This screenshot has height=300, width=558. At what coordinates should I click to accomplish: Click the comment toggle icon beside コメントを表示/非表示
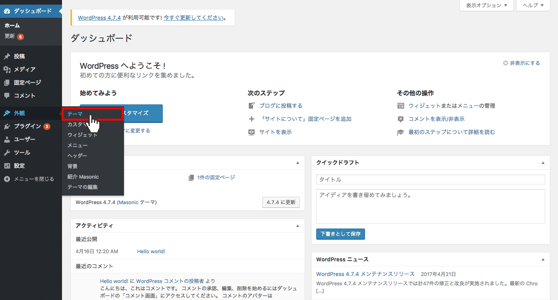[401, 119]
